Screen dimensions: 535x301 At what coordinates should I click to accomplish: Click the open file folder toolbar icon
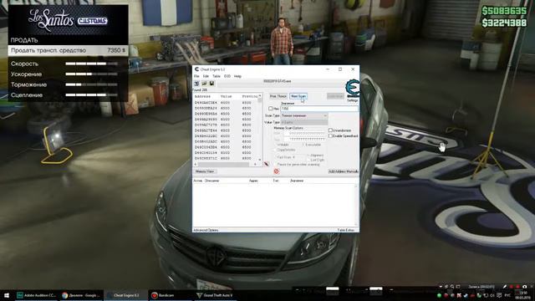(x=204, y=84)
